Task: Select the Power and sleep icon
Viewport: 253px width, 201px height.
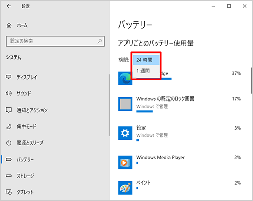Action: 9,143
